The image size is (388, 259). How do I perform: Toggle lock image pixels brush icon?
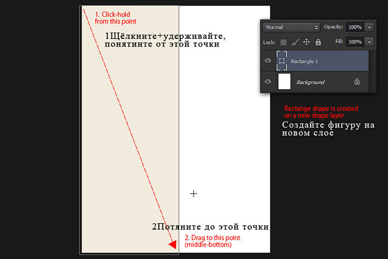(295, 42)
